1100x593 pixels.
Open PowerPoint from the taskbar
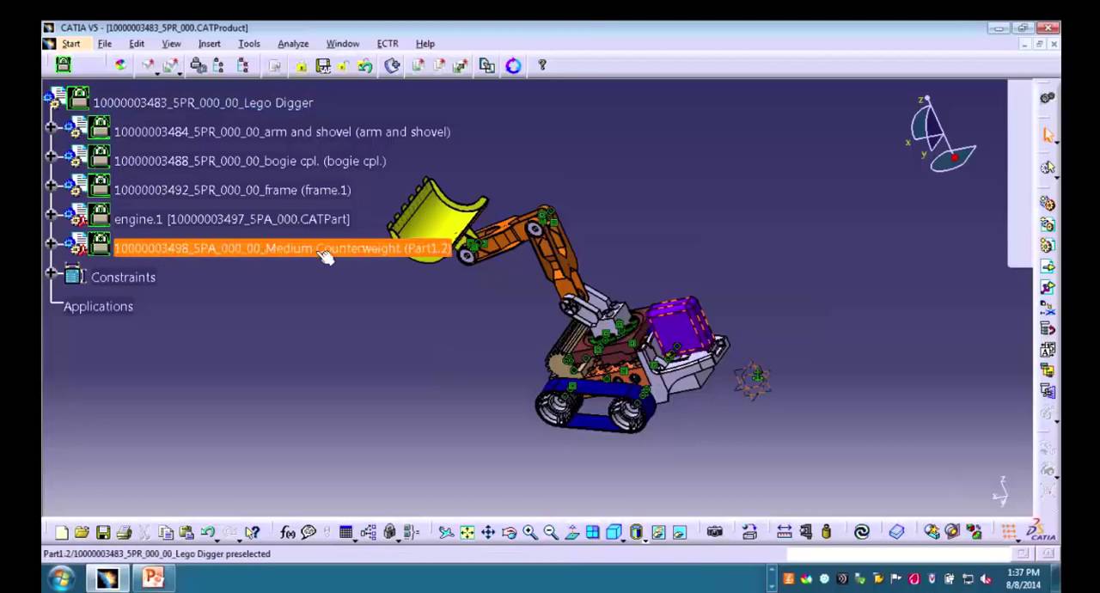[153, 578]
